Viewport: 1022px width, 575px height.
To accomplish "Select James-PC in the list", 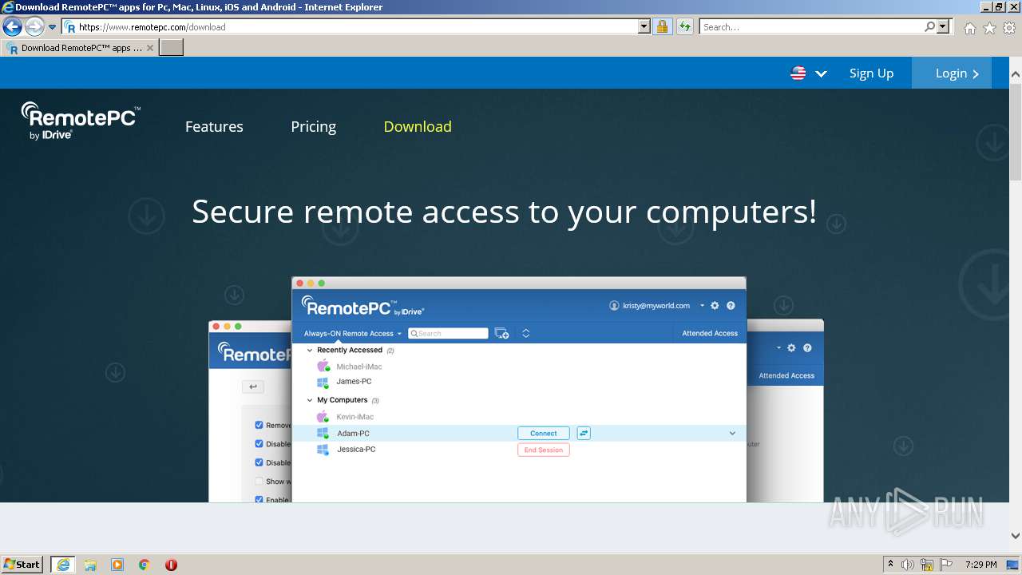I will point(354,382).
